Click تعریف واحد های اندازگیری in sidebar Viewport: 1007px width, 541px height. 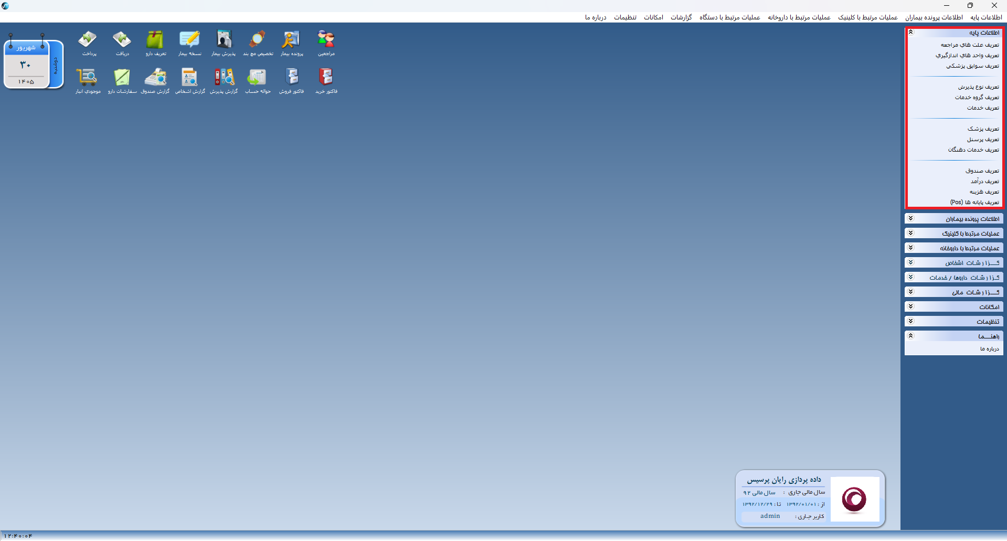pos(967,56)
